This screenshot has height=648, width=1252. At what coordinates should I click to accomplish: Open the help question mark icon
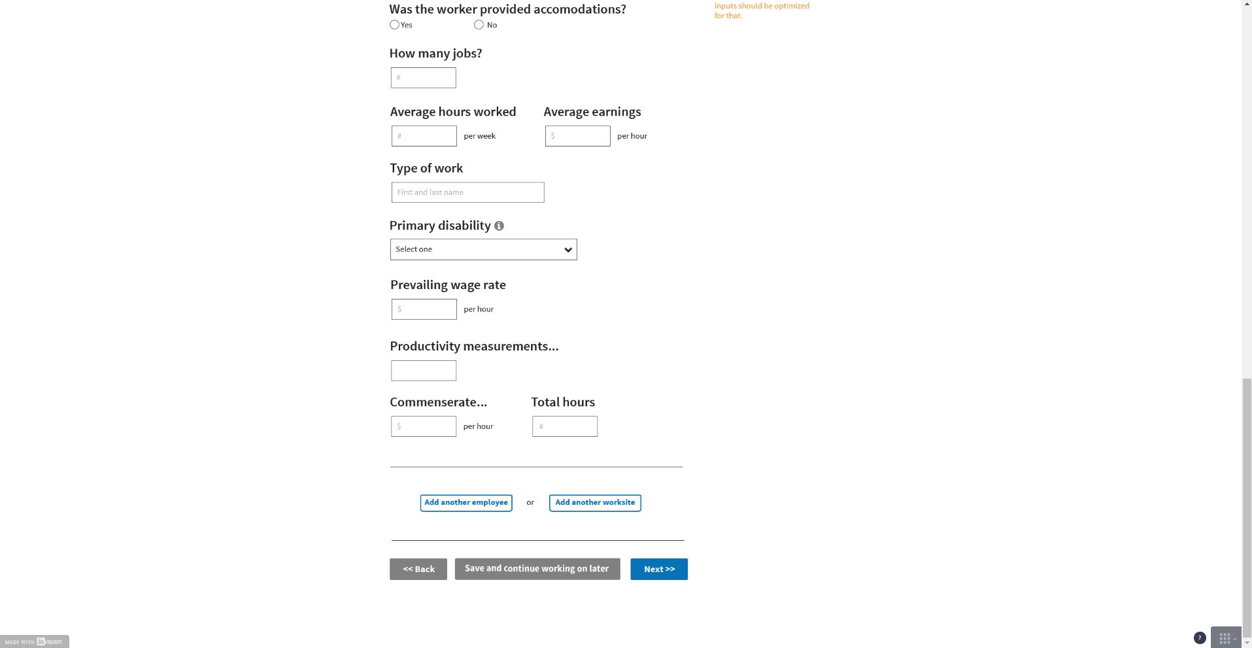pos(1199,638)
